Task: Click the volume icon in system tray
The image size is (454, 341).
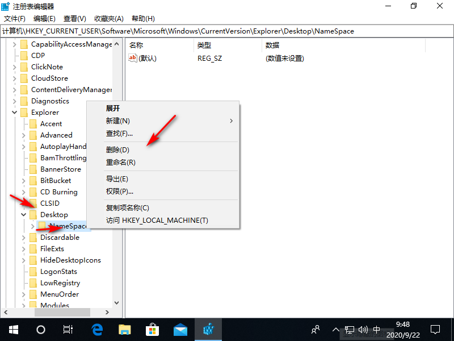Action: click(364, 330)
